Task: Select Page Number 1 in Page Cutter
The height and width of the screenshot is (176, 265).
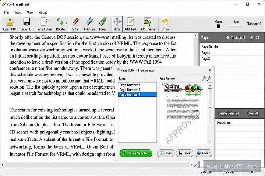Action: pyautogui.click(x=137, y=85)
